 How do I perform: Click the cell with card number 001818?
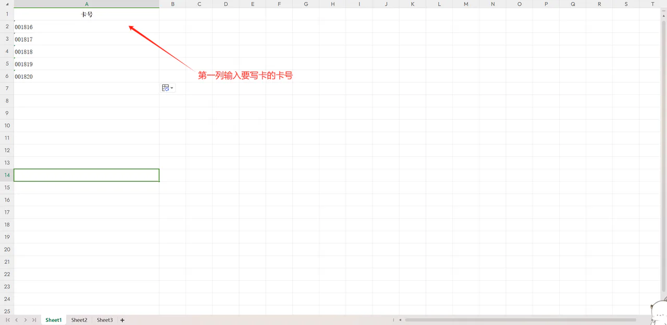[87, 52]
